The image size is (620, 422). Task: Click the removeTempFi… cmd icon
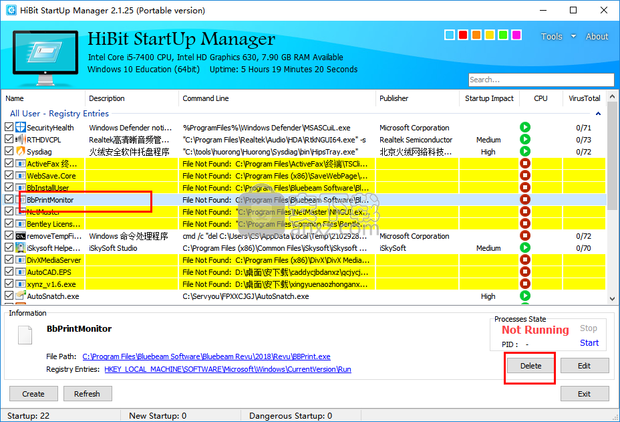click(21, 236)
